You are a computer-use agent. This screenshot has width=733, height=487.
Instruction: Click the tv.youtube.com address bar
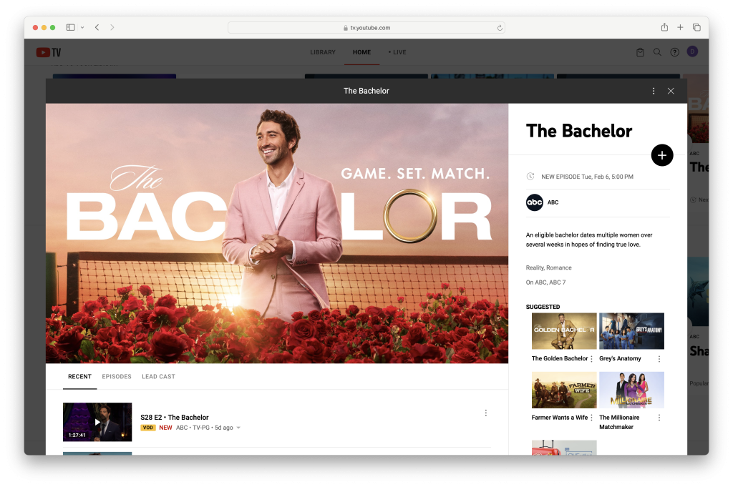(x=366, y=28)
